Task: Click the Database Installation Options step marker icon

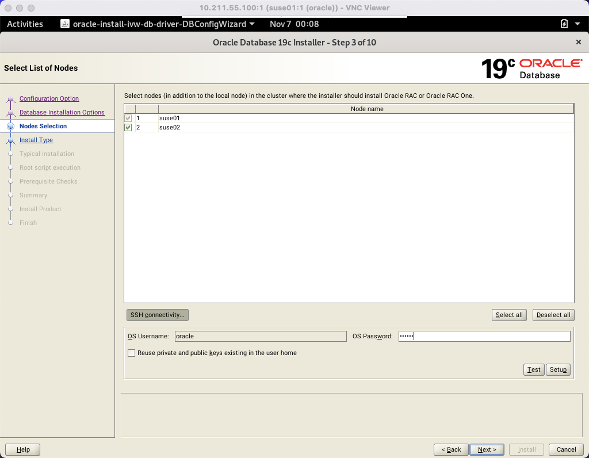Action: click(x=11, y=113)
